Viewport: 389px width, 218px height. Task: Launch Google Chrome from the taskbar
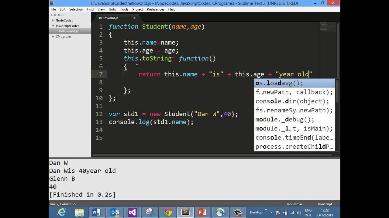(x=167, y=212)
